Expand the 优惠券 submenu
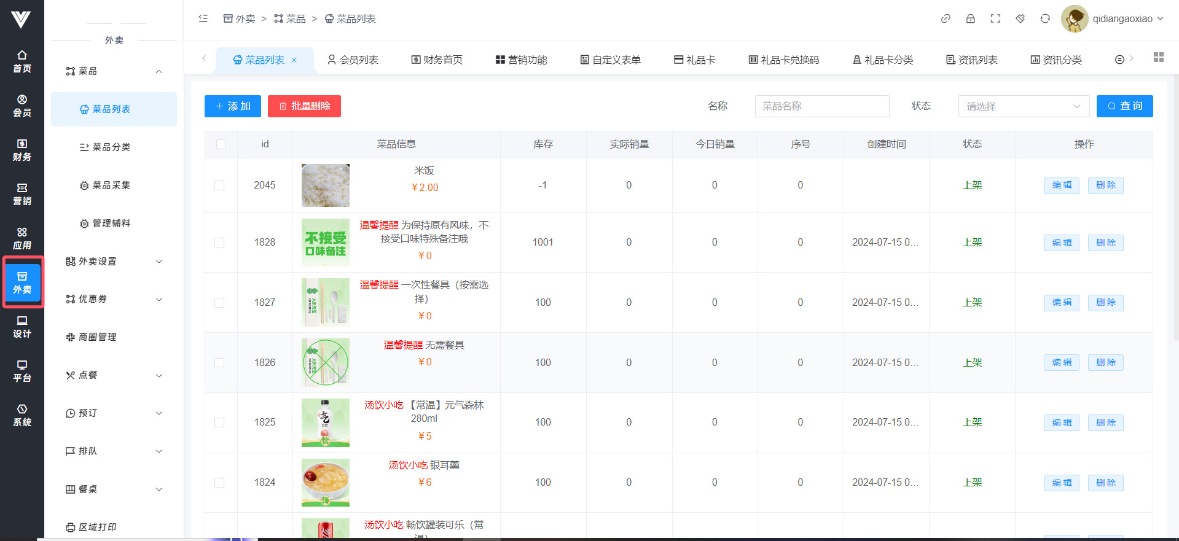The image size is (1179, 541). tap(114, 299)
